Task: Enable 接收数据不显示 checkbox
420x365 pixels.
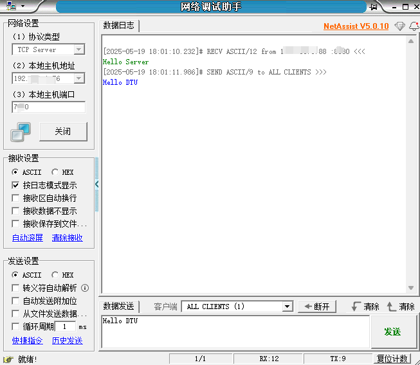Action: (x=15, y=211)
